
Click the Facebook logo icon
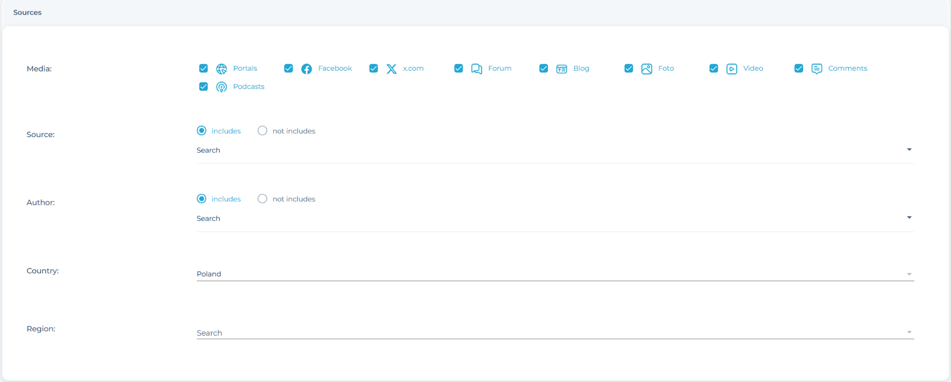tap(307, 69)
